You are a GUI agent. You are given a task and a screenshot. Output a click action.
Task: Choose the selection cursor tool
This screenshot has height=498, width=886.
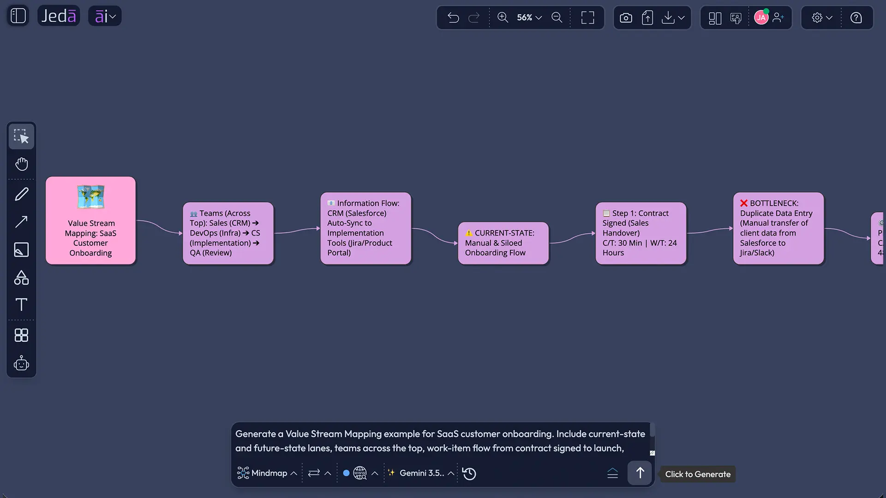21,136
